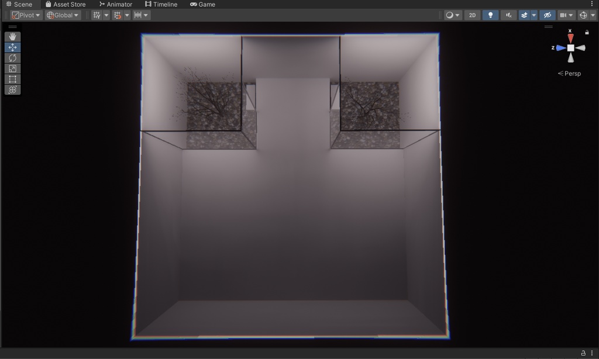Toggle Persp/Iso projection label

click(569, 73)
